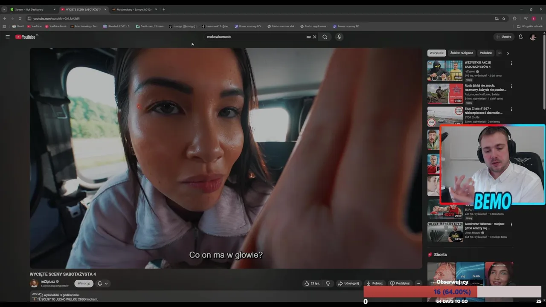
Task: Open a new browser tab with plus
Action: click(x=163, y=9)
